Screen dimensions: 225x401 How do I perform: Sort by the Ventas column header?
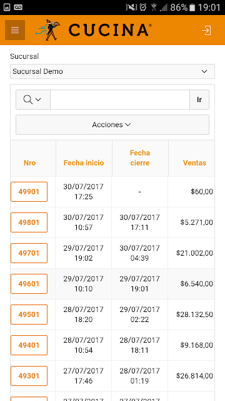tap(194, 163)
